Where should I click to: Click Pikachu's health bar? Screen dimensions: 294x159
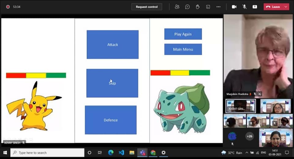36,75
